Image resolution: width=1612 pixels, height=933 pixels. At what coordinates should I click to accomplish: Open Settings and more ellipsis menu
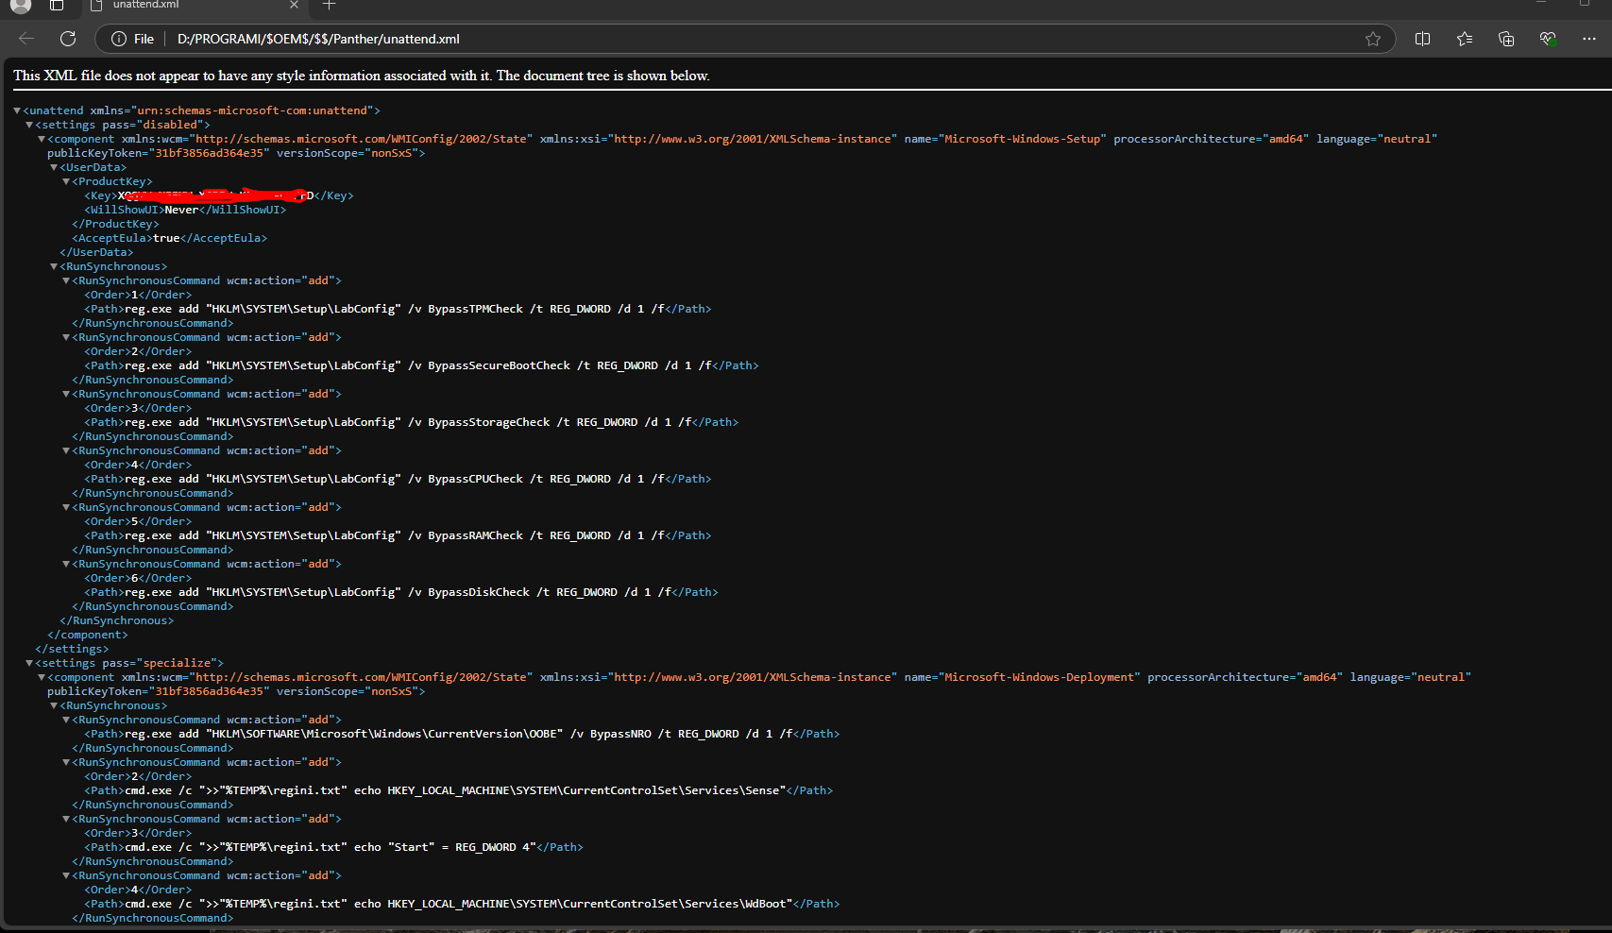click(1589, 39)
